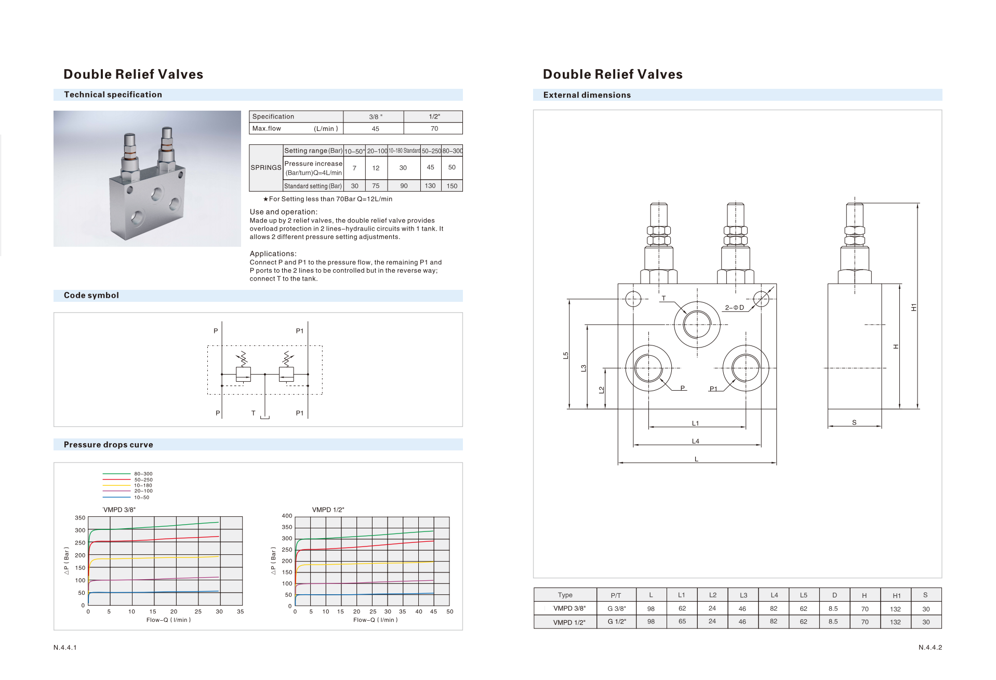Click the Max.flow value 70
This screenshot has width=996, height=680.
[433, 128]
